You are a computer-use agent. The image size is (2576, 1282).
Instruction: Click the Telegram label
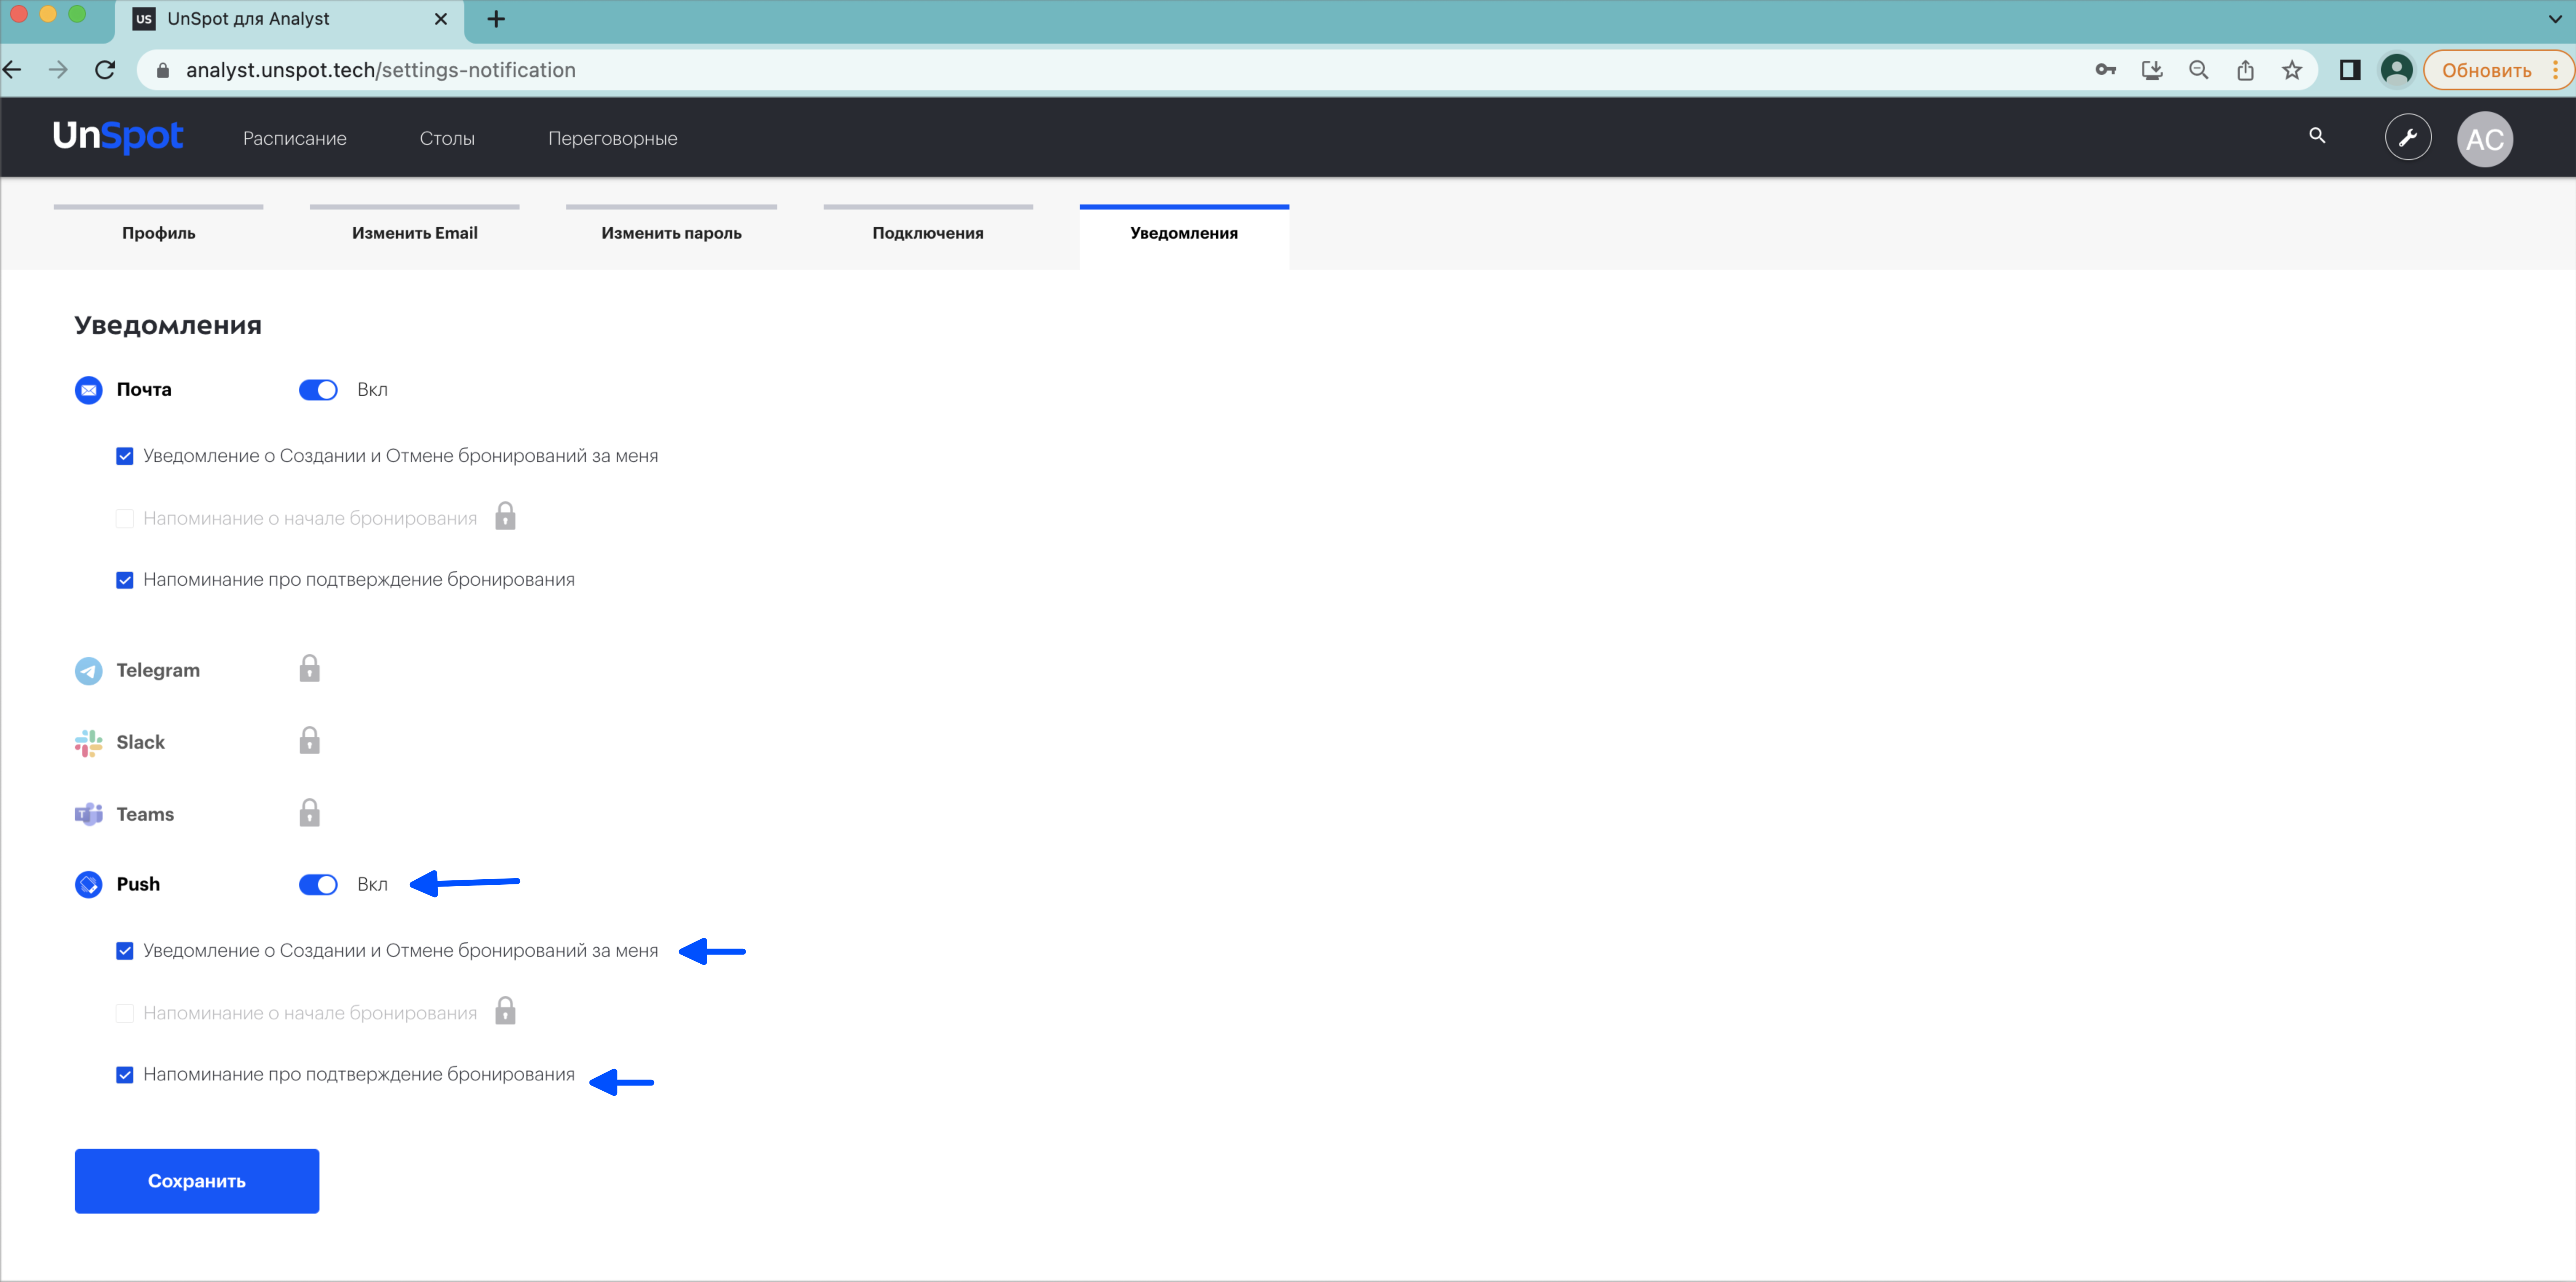[x=158, y=671]
